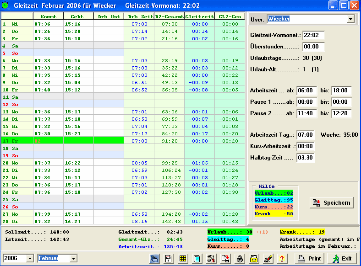
Task: Click the Gleitzeit-Vormonat input field
Action: [x=313, y=35]
